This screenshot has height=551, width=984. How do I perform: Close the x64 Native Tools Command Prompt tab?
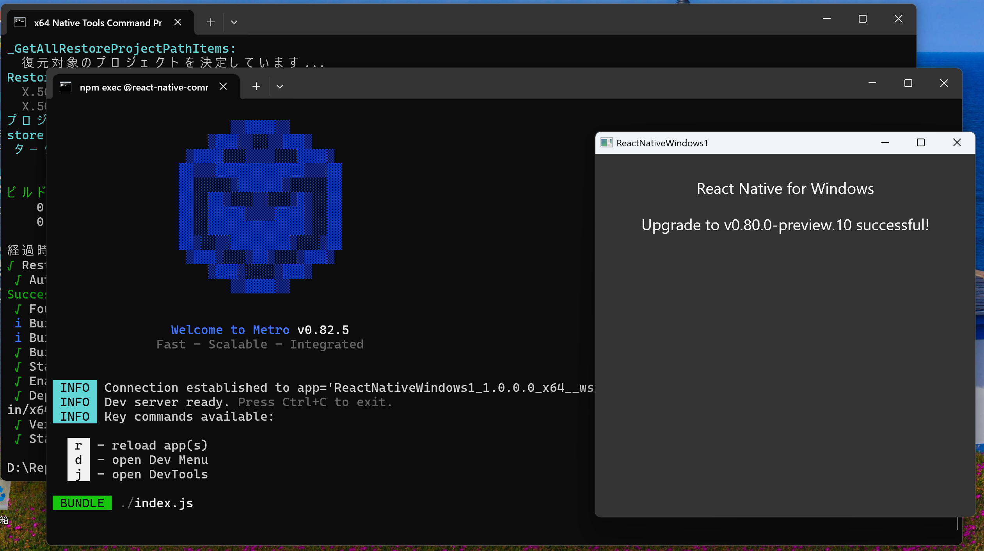click(x=178, y=22)
